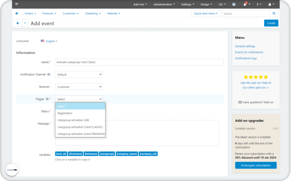291x181 pixels.
Task: Open the Notification Channel Default dropdown
Action: pos(79,74)
